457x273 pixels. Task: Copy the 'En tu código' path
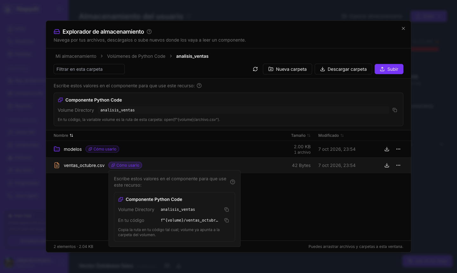[227, 220]
